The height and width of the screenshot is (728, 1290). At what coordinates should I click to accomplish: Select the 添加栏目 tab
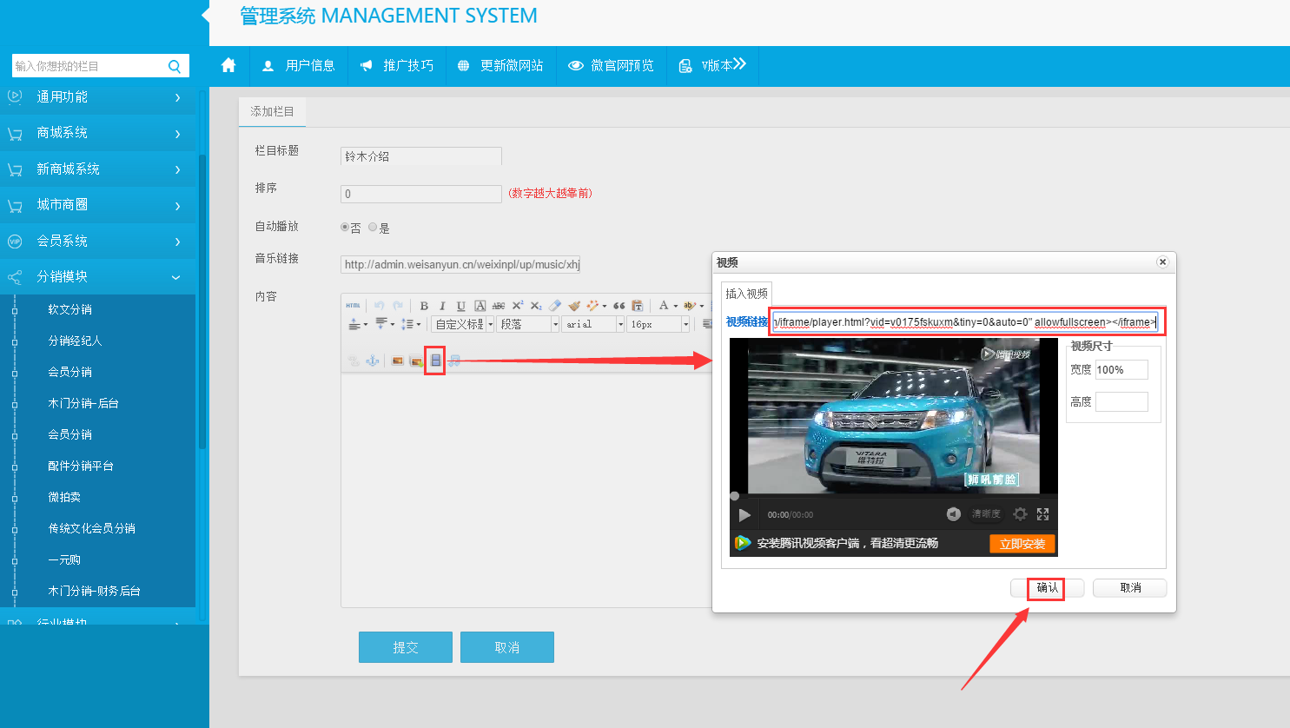(272, 111)
